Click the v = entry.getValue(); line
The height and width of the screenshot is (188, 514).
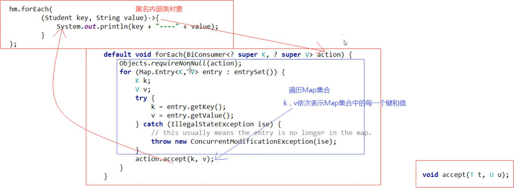pos(192,115)
